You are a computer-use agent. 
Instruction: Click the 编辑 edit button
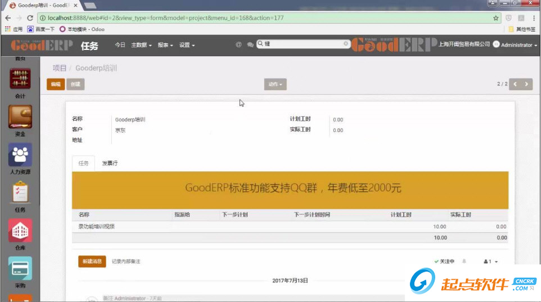point(56,84)
